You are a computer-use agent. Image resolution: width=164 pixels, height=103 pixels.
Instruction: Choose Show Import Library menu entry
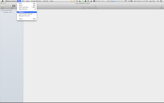click(x=27, y=14)
